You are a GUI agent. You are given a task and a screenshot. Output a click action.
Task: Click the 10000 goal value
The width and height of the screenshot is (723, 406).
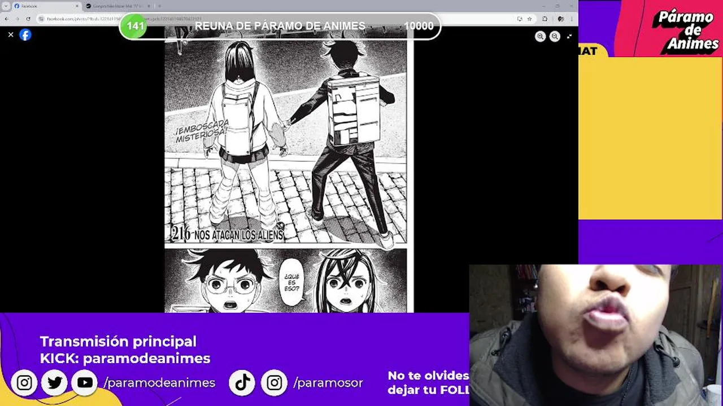[419, 26]
